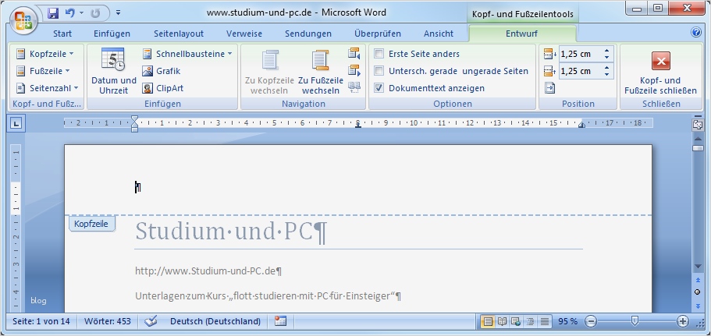This screenshot has width=711, height=336.
Task: Click previous page double arrow
Action: (x=698, y=281)
